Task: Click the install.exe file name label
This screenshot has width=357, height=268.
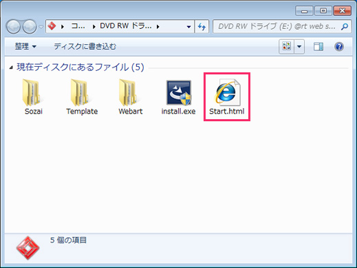Action: [x=178, y=112]
